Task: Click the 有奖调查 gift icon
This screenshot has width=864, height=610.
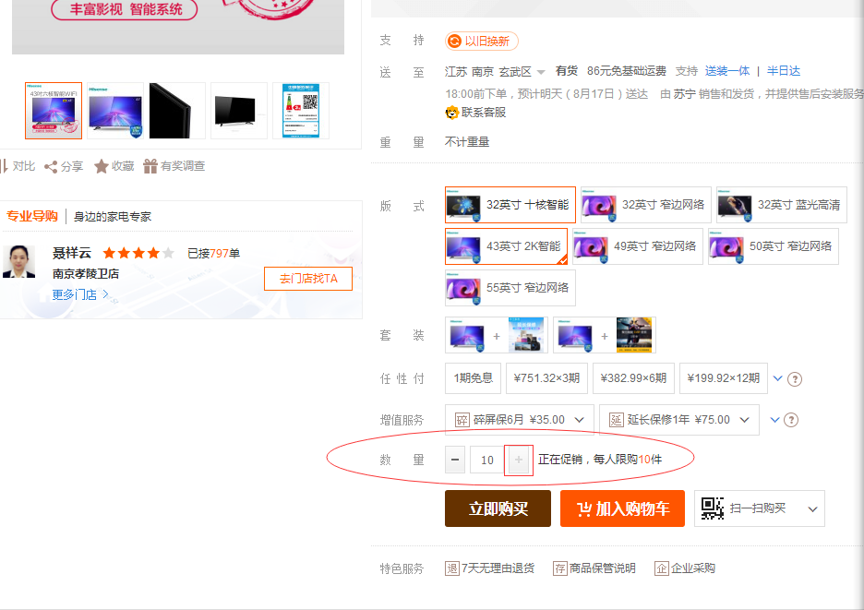Action: (150, 166)
